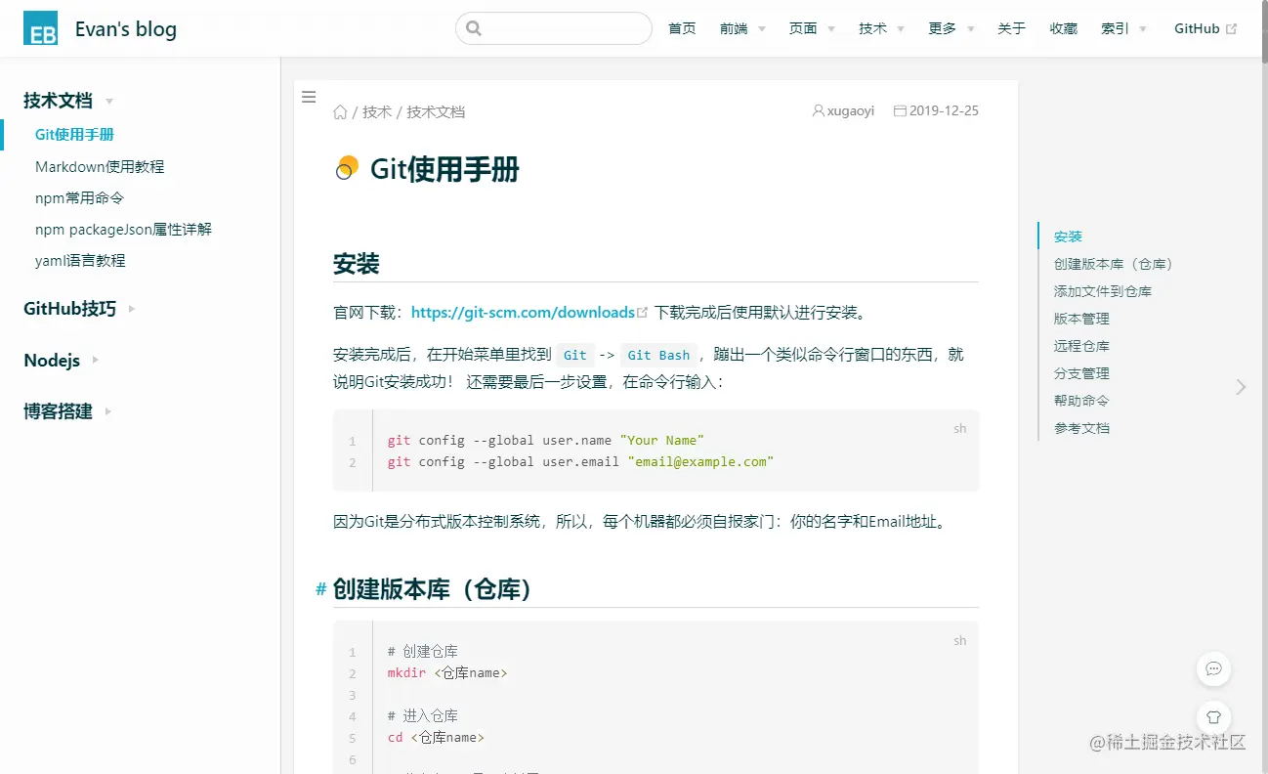This screenshot has height=774, width=1268.
Task: Open 收藏 in the top navigation
Action: [1063, 28]
